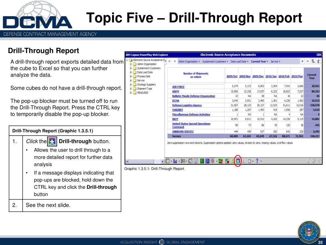This screenshot has width=326, height=245.
Task: Click the previous-page arrow in dimension bar
Action: (175, 62)
